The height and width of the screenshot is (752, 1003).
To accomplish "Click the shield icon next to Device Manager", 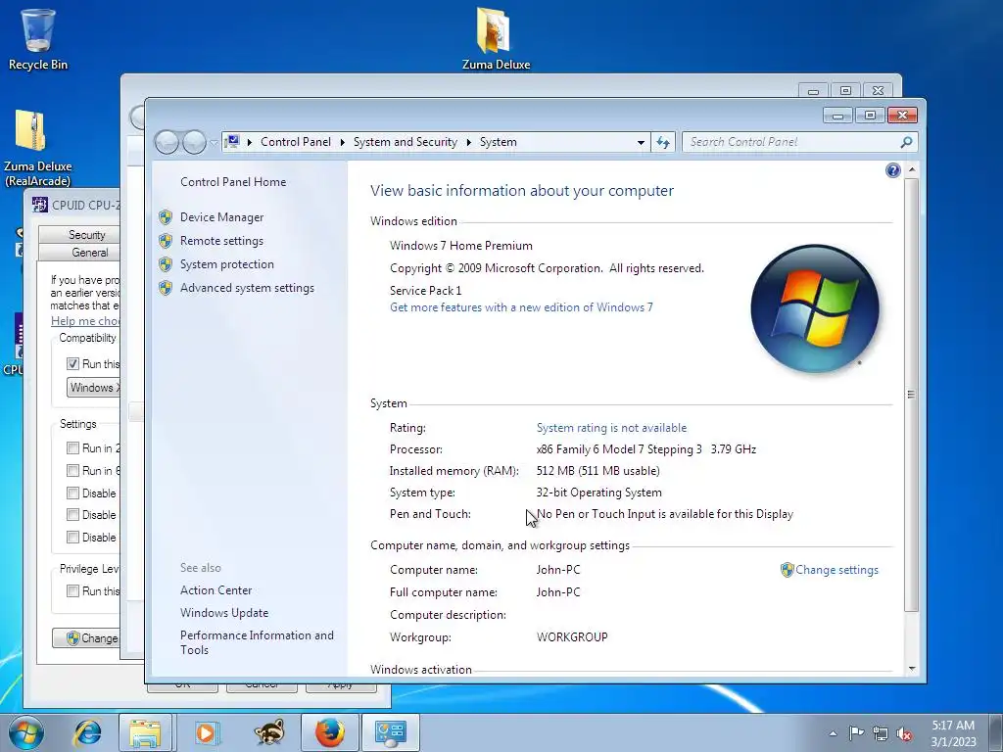I will tap(166, 217).
